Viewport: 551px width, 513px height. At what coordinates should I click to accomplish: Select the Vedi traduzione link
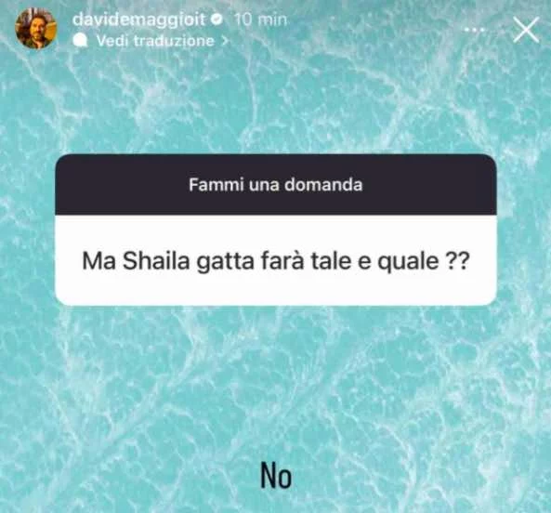click(x=155, y=41)
